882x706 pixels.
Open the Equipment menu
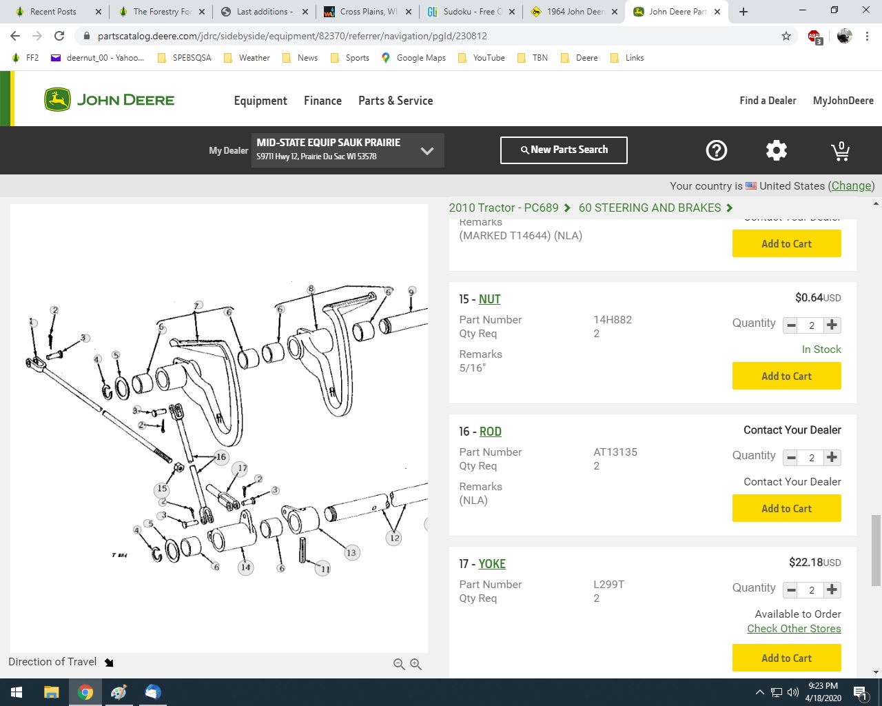pyautogui.click(x=260, y=101)
